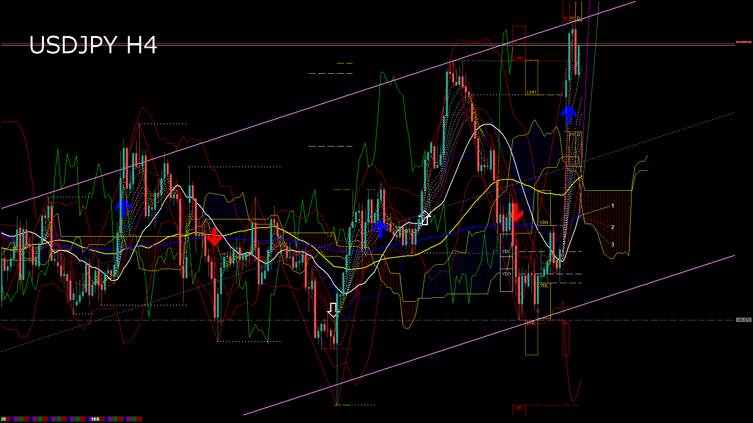Select the middle blue up arrow signal
This screenshot has height=423, width=753.
click(x=380, y=229)
